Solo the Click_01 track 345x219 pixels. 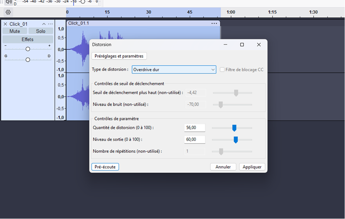[x=41, y=31]
